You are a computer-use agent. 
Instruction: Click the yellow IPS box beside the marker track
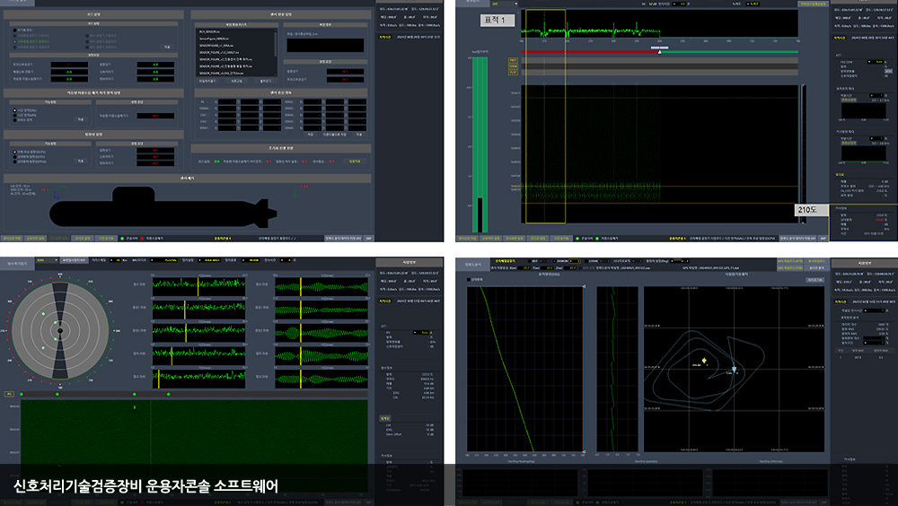(9, 394)
